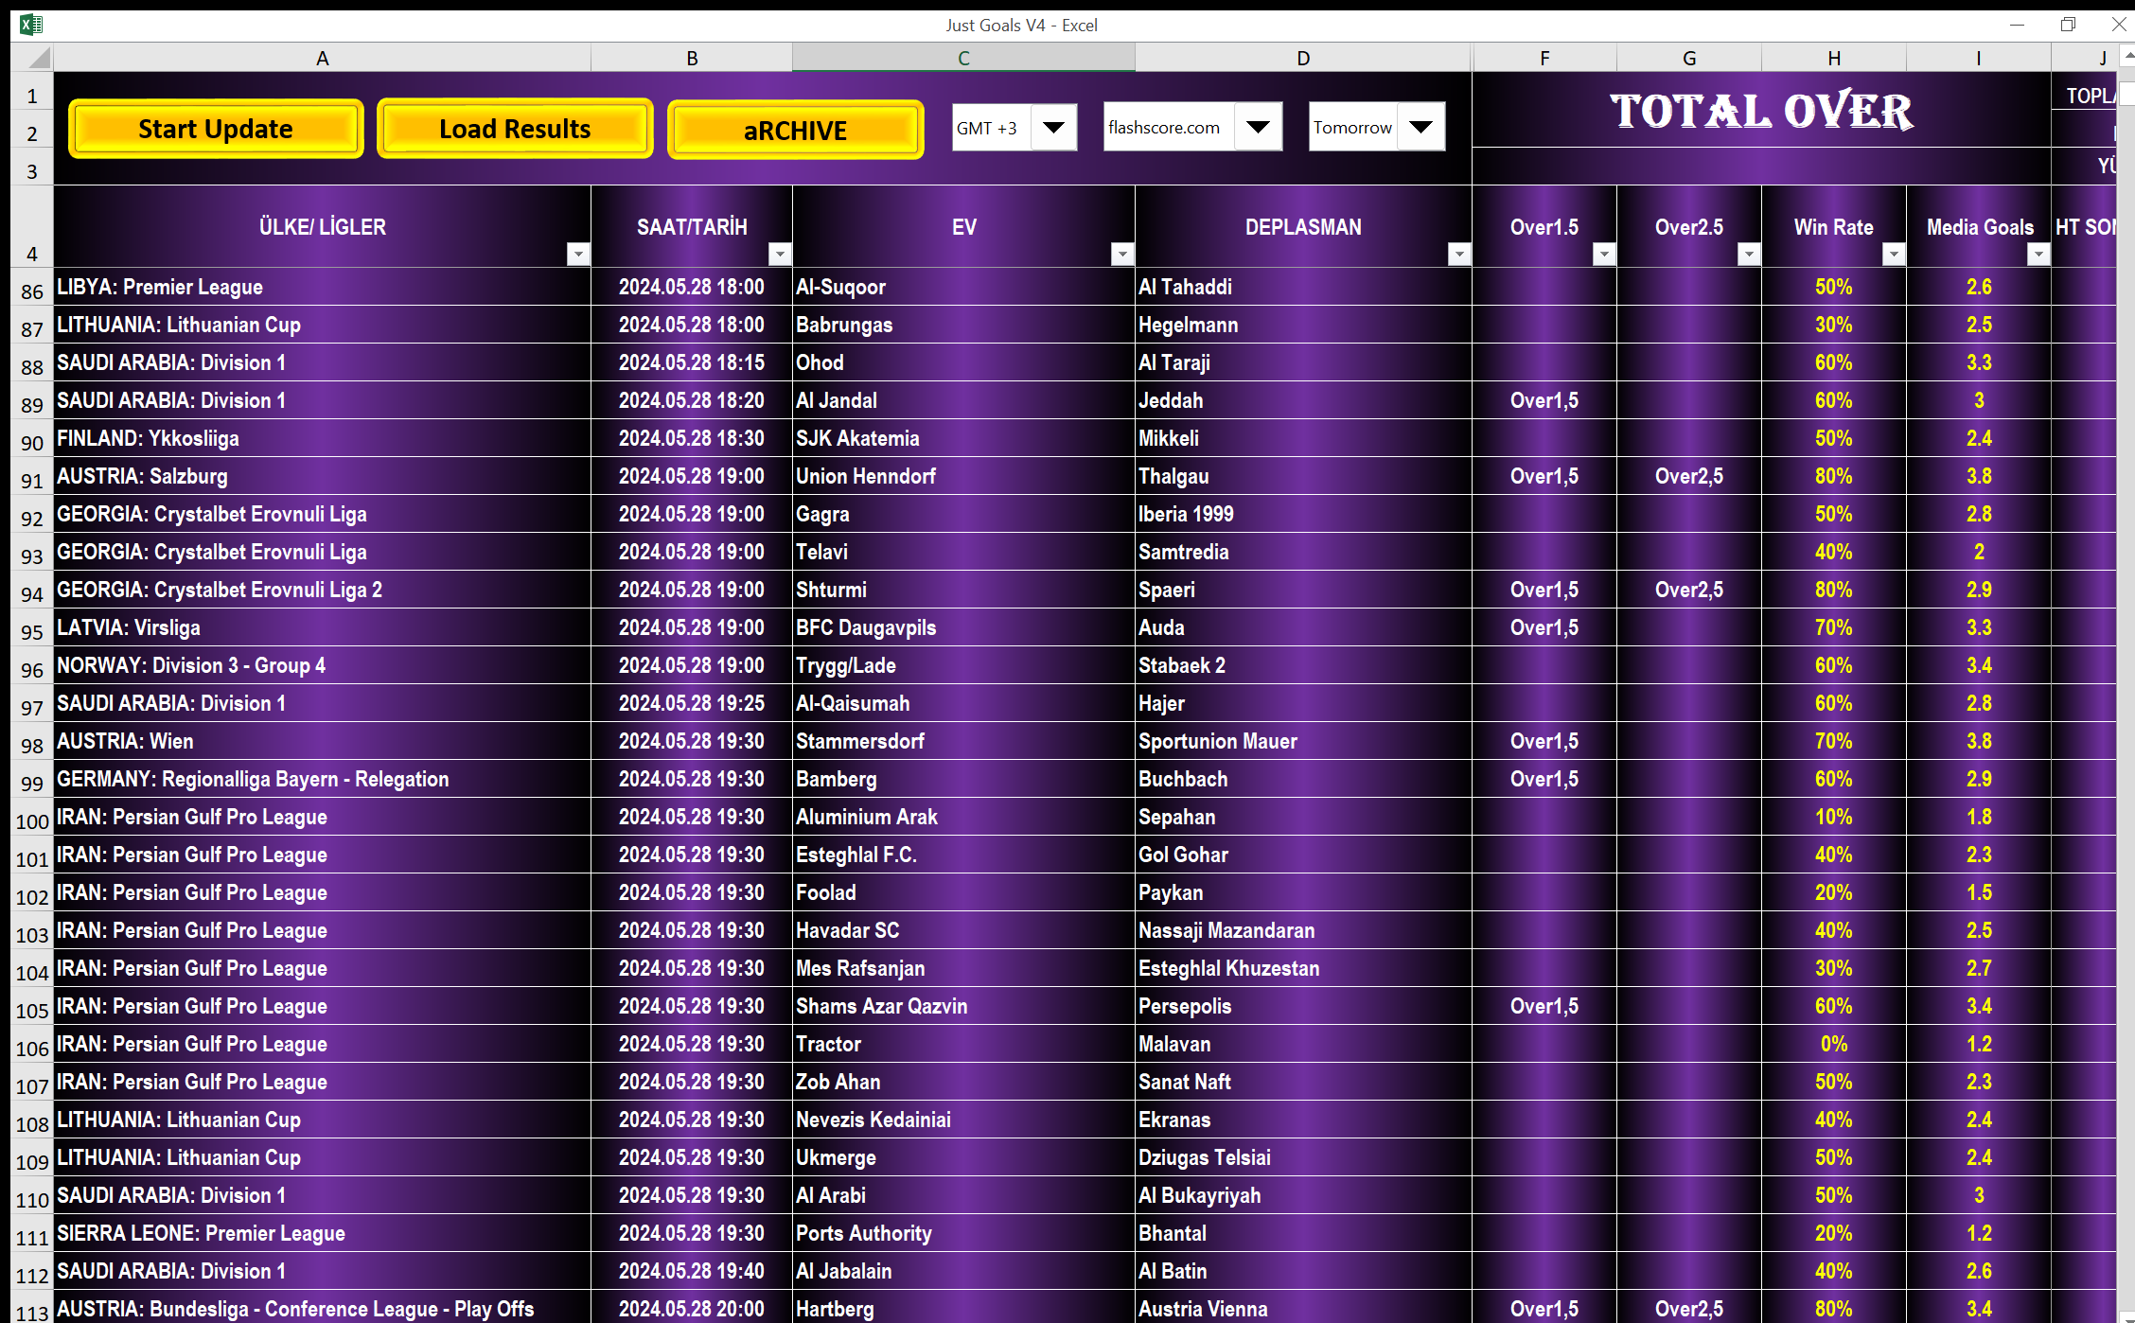This screenshot has width=2135, height=1323.
Task: Open the Media Goals column filter
Action: point(2038,254)
